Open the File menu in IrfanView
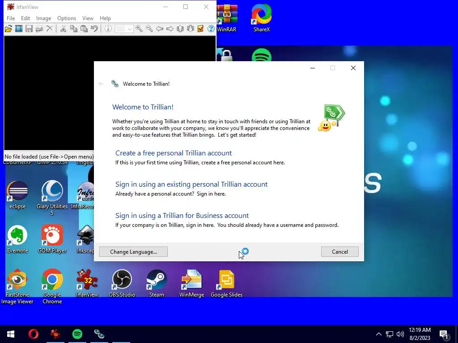Viewport: 458px width, 343px height. tap(11, 18)
